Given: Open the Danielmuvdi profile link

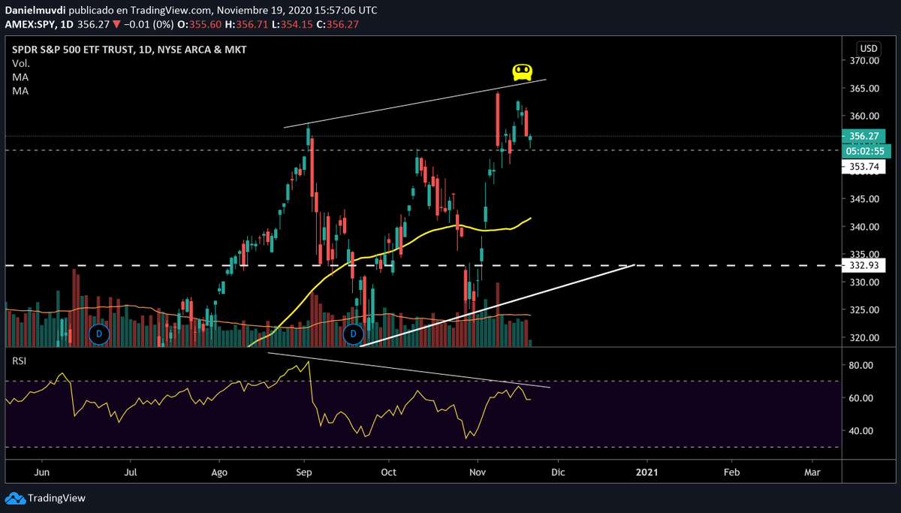Looking at the screenshot, I should click(38, 10).
